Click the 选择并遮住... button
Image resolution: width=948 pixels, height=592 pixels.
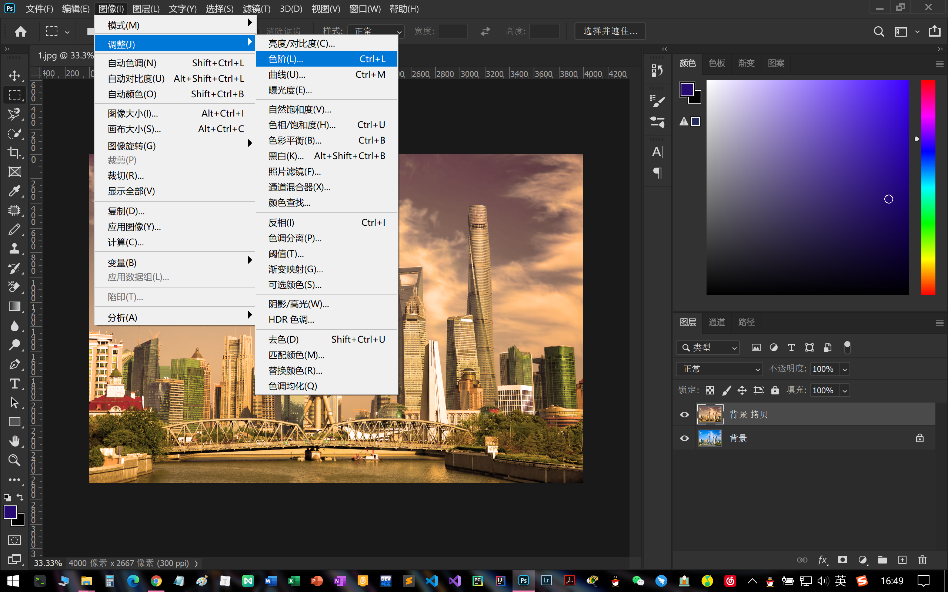point(610,31)
